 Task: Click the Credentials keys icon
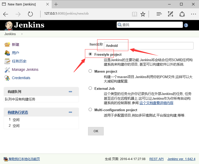(7, 78)
